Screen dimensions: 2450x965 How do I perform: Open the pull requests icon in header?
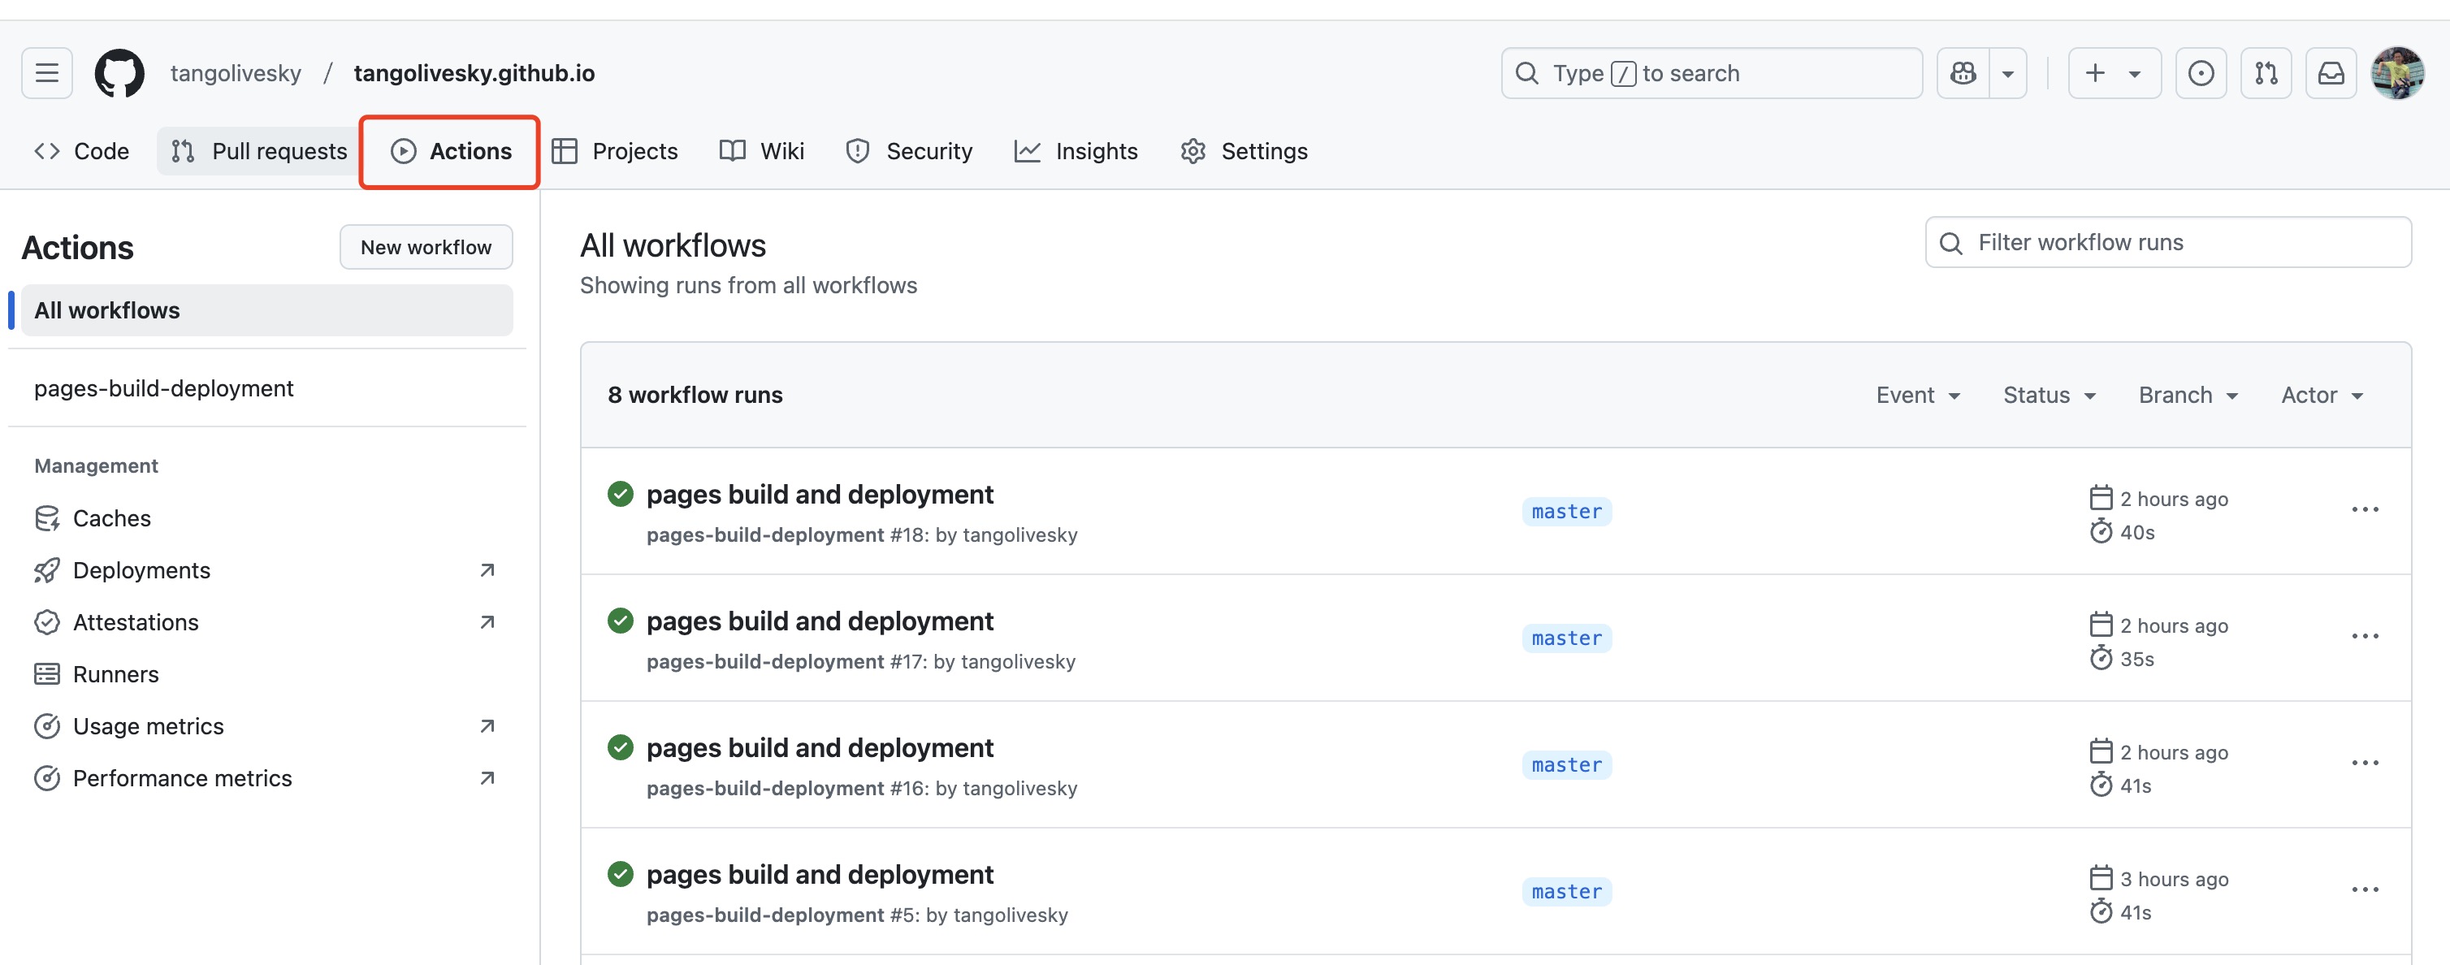(x=2266, y=73)
